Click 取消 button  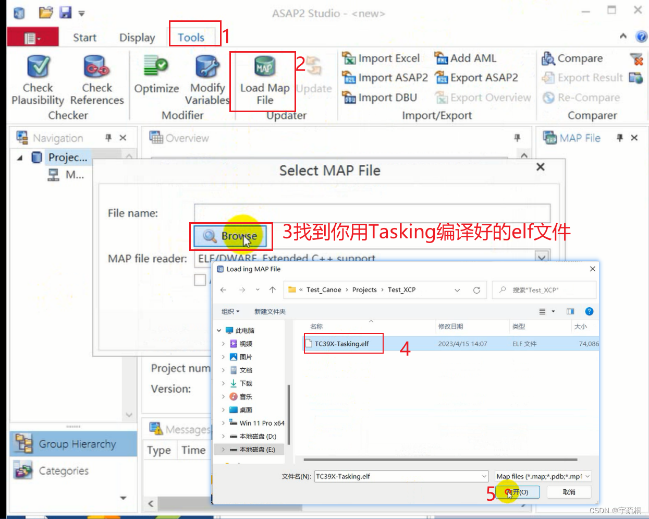569,492
